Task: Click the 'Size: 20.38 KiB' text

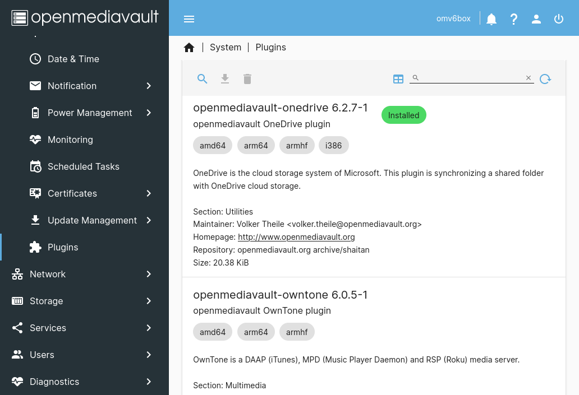Action: click(221, 263)
